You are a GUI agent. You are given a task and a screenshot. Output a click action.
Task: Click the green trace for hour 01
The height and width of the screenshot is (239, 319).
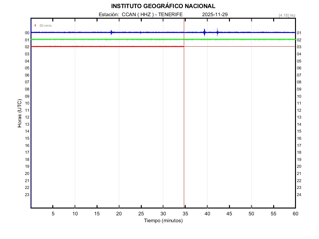(x=93, y=40)
